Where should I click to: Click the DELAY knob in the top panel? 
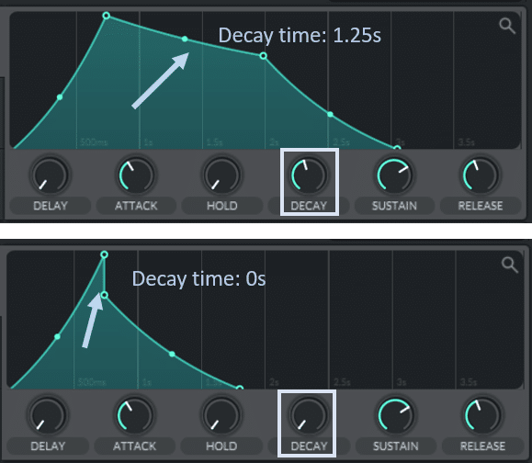[50, 175]
